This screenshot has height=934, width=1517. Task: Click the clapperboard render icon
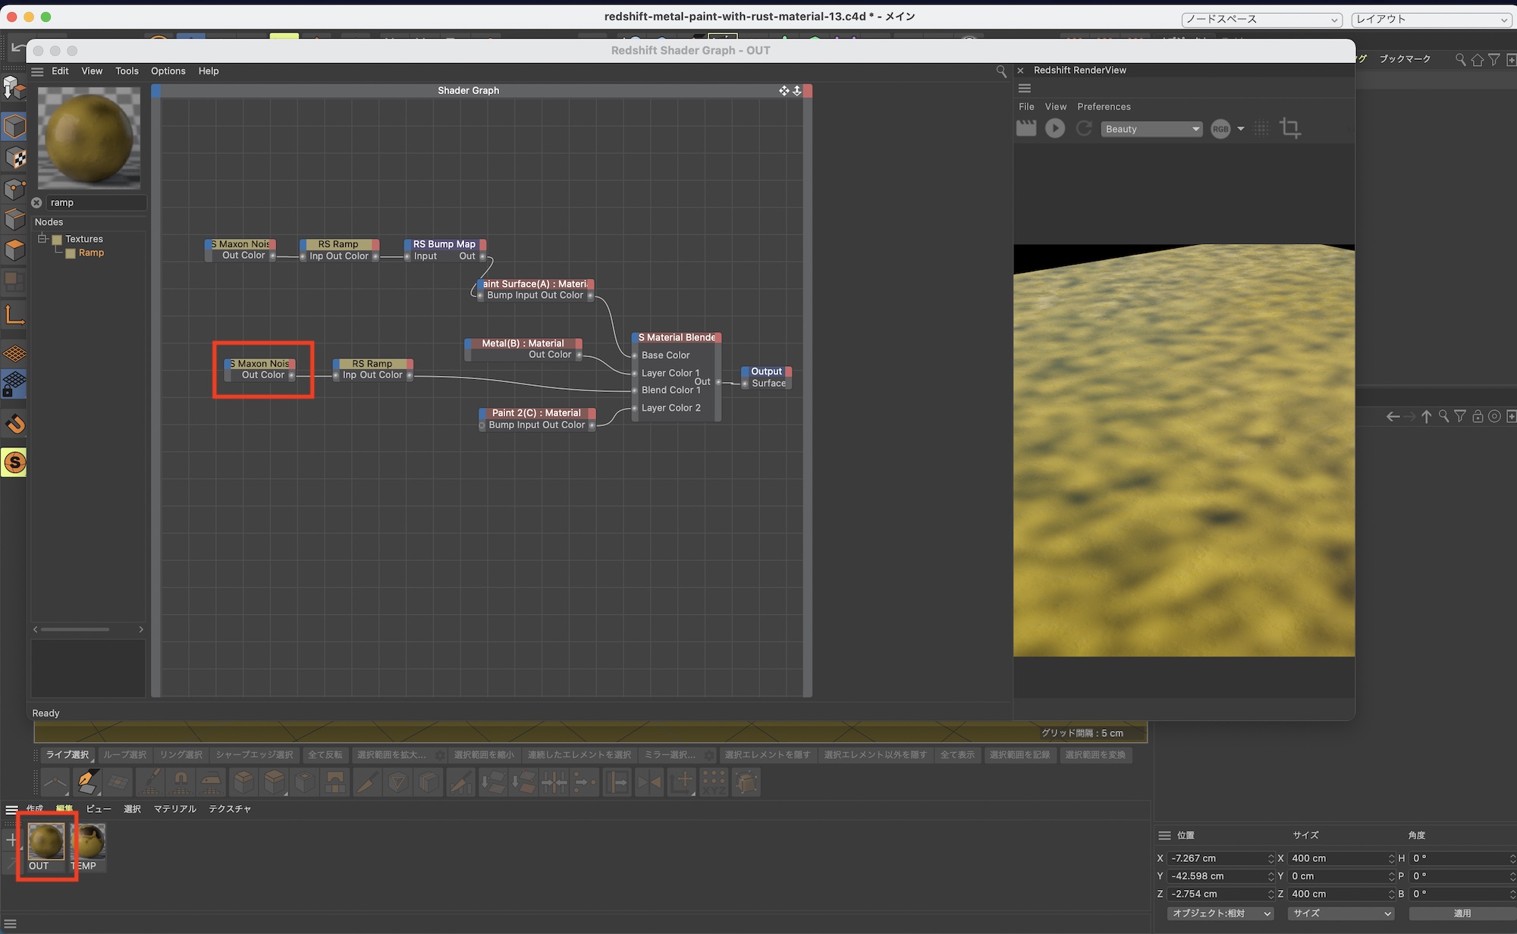point(1026,128)
